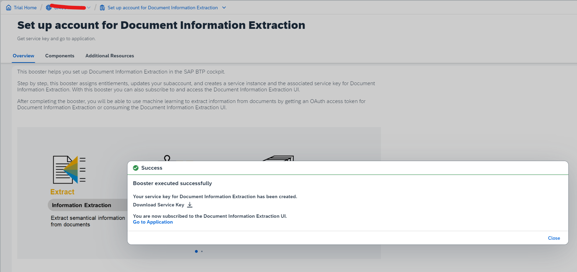Click the 'Information Extraction' label in carousel

(82, 205)
